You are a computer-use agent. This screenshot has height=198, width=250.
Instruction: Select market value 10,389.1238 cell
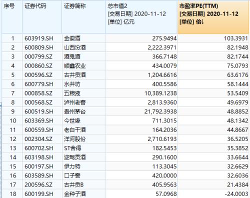141,93
